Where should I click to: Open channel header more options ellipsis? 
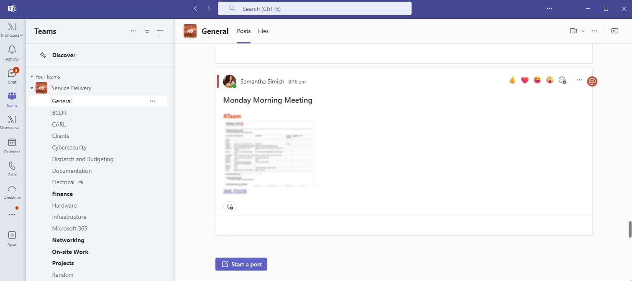[x=595, y=31]
